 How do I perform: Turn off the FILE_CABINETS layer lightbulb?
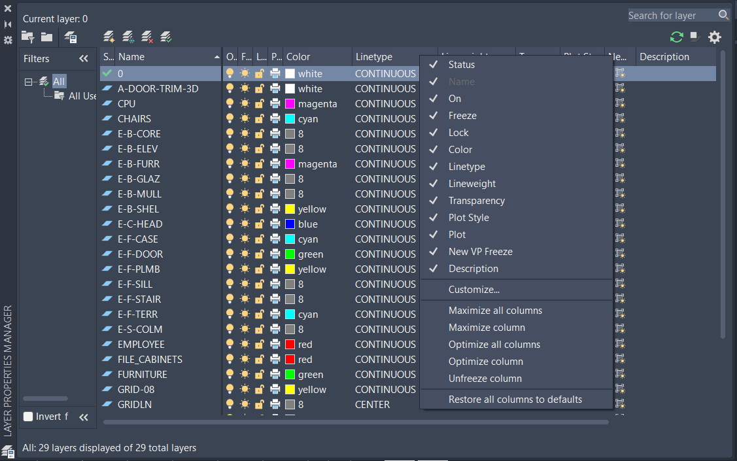[230, 358]
